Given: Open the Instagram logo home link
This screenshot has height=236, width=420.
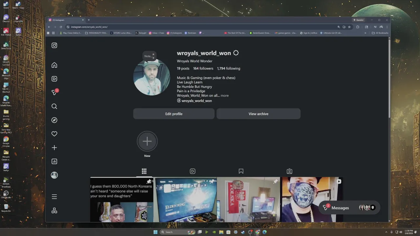Looking at the screenshot, I should 54,45.
